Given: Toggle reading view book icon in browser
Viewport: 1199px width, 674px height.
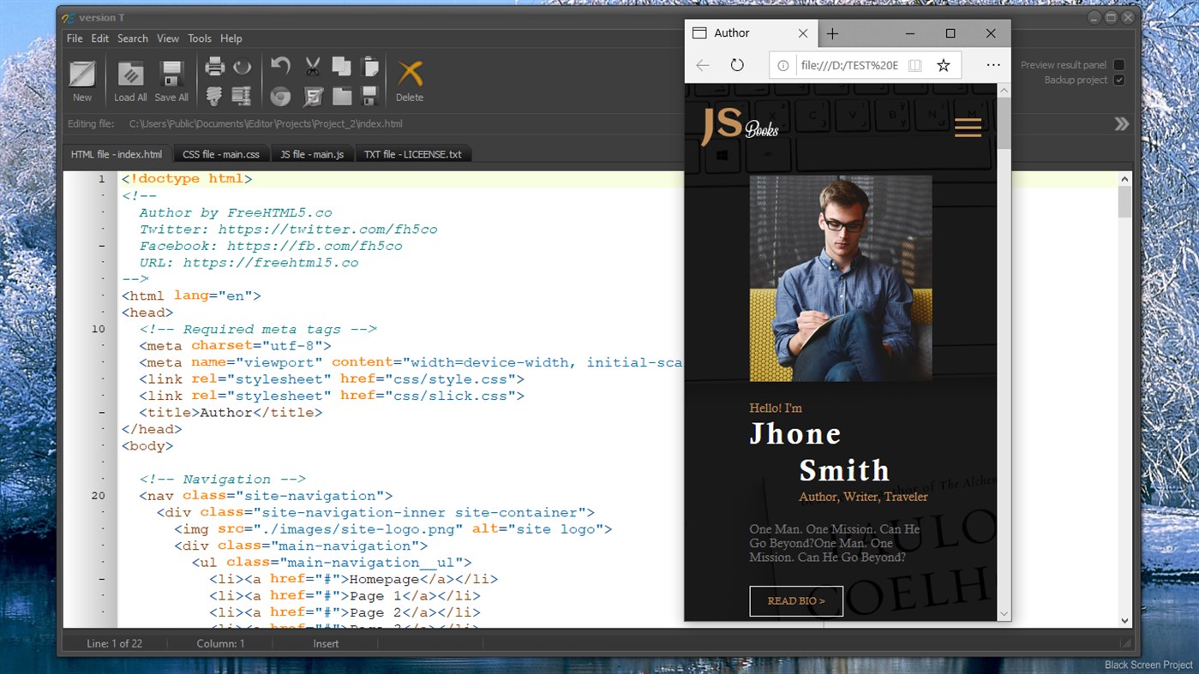Looking at the screenshot, I should click(x=915, y=65).
